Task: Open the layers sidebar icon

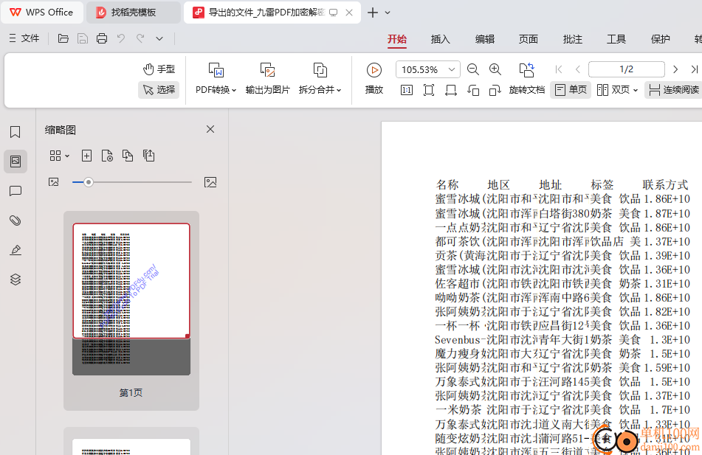Action: point(16,279)
